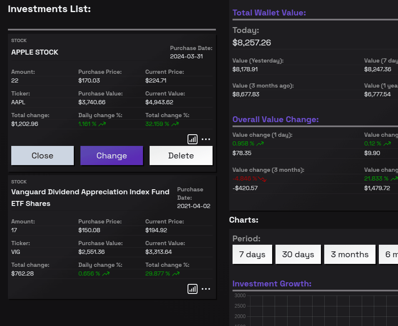Open the three-dot menu for APPLE STOCK
The image size is (398, 326).
[x=206, y=139]
